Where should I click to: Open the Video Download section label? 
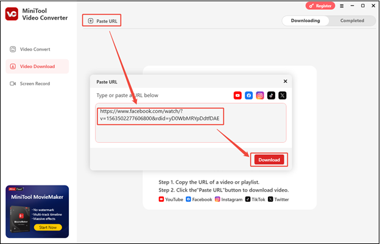[x=37, y=66]
